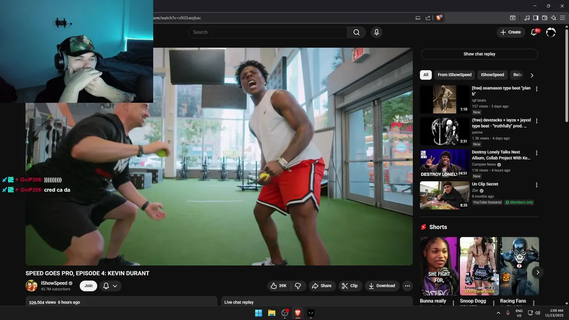Screen dimensions: 569x320
Task: Click Show chat replay button
Action: click(x=479, y=54)
